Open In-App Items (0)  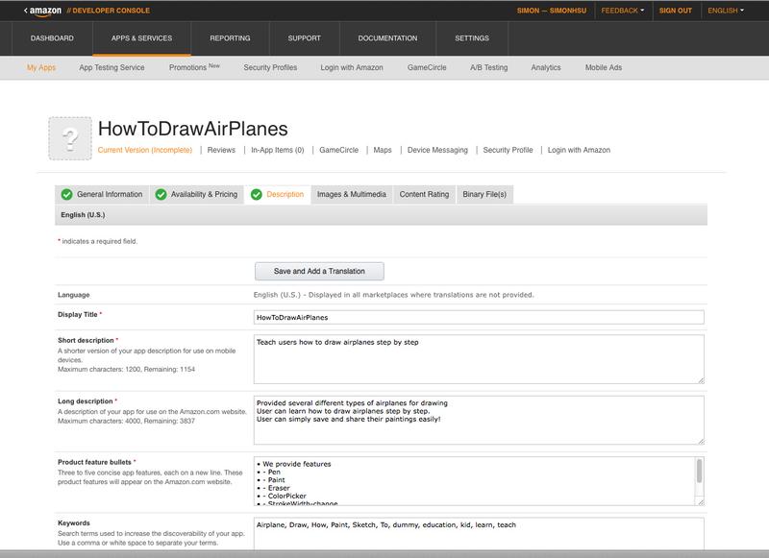point(278,150)
